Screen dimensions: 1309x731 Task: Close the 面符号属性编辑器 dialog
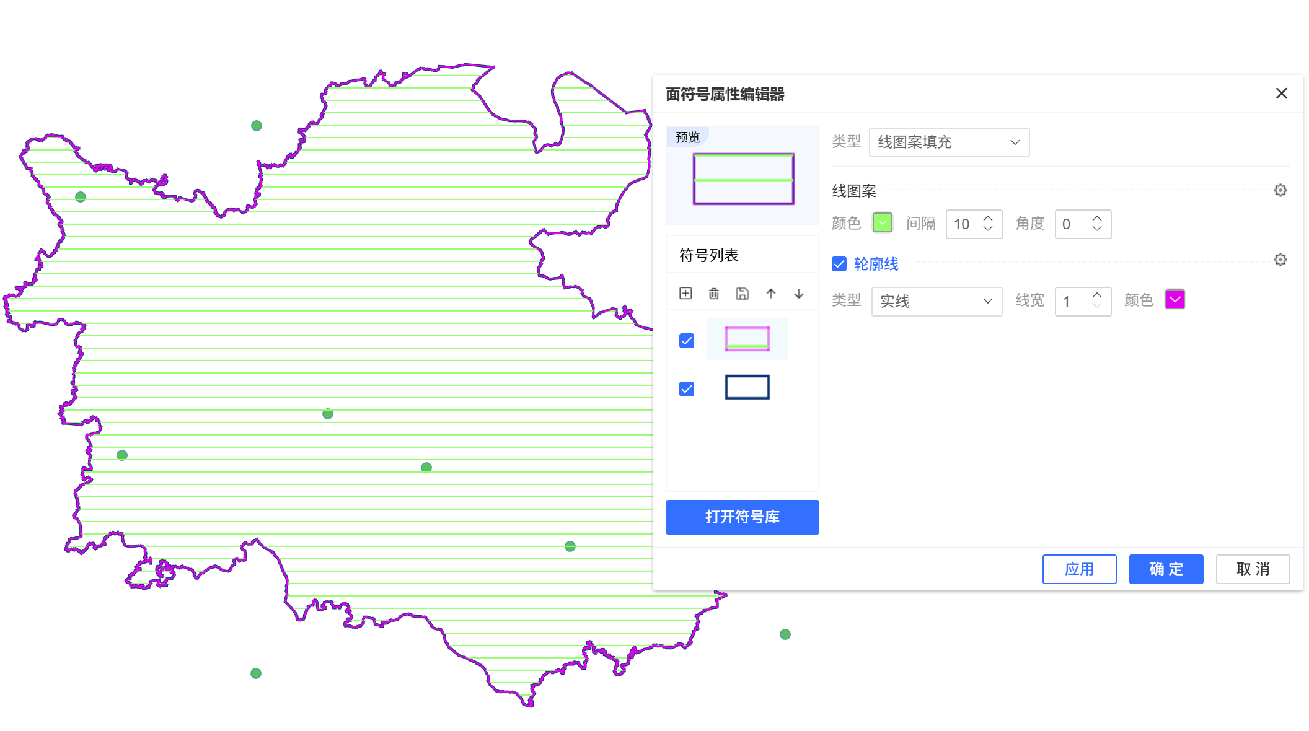[x=1282, y=94]
